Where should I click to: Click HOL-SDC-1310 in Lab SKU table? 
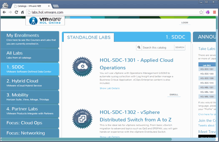point(207,83)
